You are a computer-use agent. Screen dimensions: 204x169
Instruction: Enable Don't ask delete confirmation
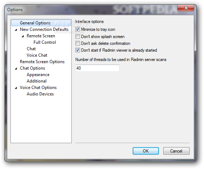tap(77, 43)
